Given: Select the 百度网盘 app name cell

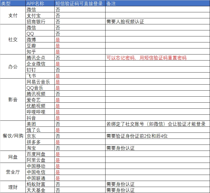Looking at the screenshot, I should (x=40, y=154).
